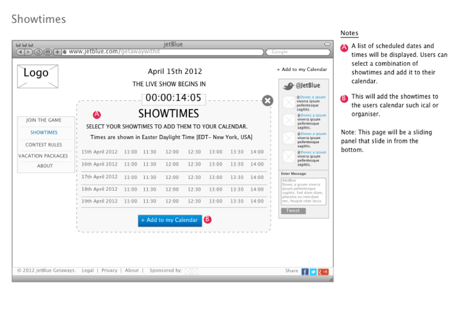
Task: Click the About footer link
Action: (132, 270)
